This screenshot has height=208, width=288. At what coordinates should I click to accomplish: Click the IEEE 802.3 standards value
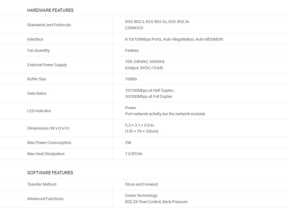pos(157,22)
